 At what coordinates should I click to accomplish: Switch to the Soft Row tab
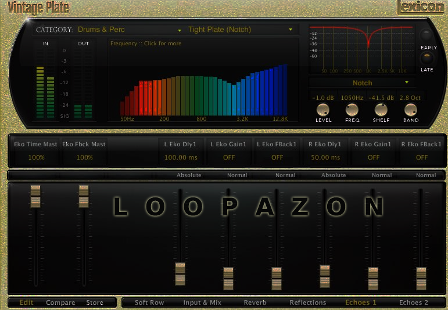(149, 302)
